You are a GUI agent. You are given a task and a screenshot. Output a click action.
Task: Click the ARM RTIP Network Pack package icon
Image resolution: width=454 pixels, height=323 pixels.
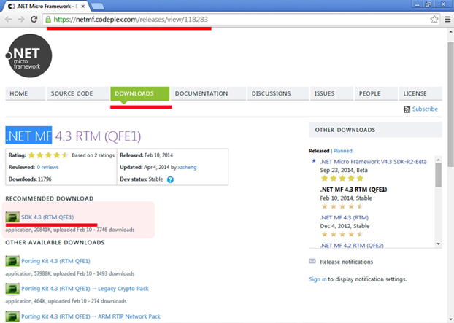(x=12, y=316)
